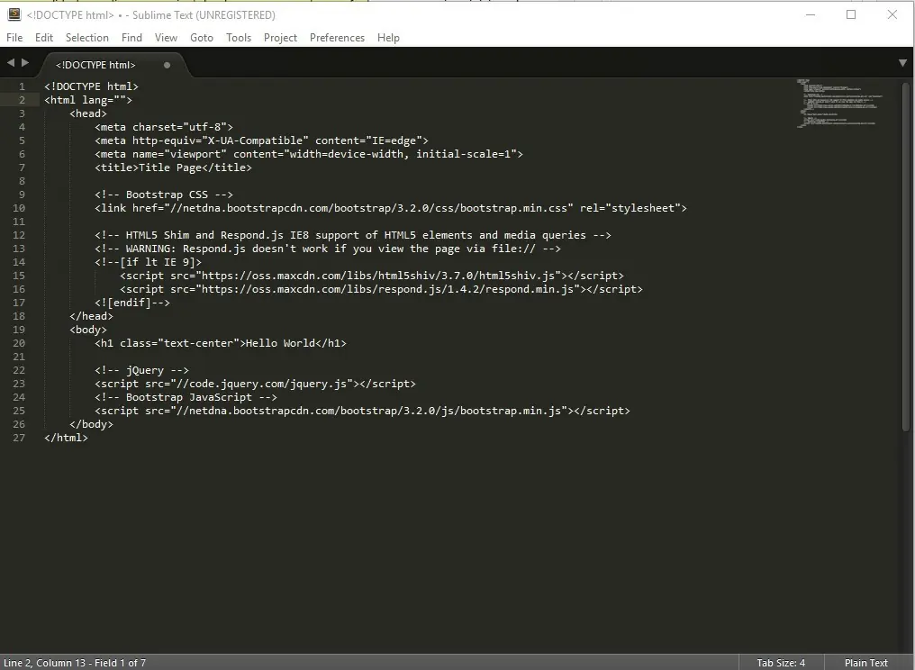
Task: Click the bootstrap.min.css link line
Action: [x=391, y=208]
